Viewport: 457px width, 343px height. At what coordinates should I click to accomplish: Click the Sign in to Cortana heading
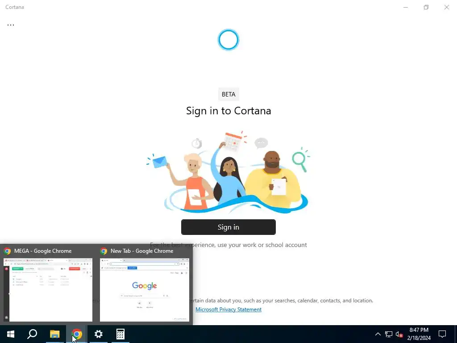click(228, 111)
